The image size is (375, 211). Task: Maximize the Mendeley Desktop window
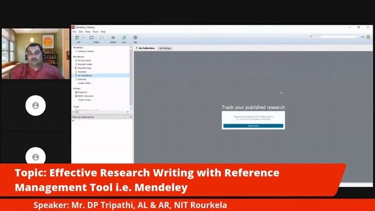359,28
